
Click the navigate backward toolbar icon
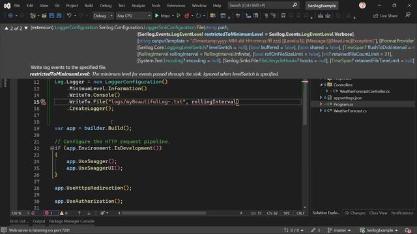click(x=10, y=16)
